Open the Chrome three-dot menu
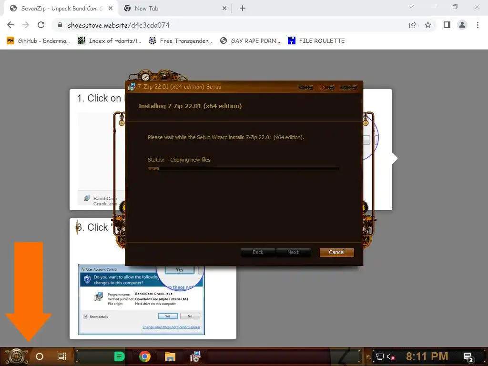The image size is (488, 366). tap(478, 25)
